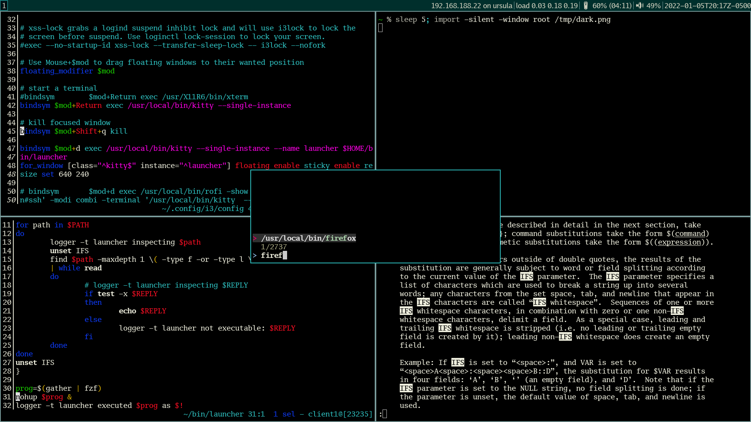
Task: Click '| while read' on line 16
Action: click(x=76, y=268)
